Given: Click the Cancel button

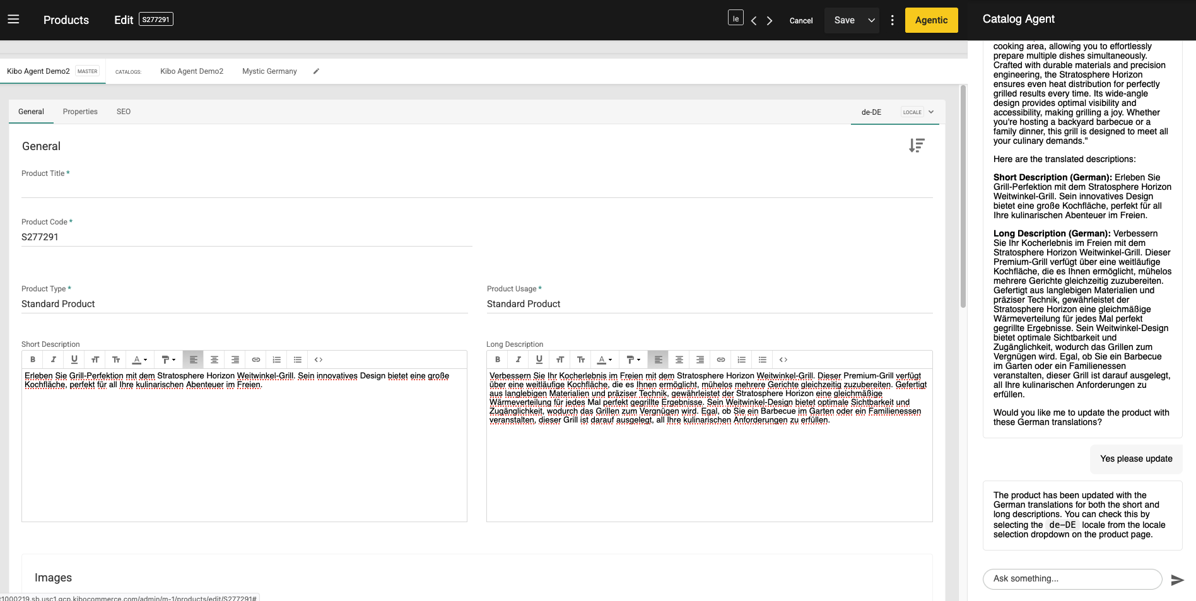Looking at the screenshot, I should 801,21.
